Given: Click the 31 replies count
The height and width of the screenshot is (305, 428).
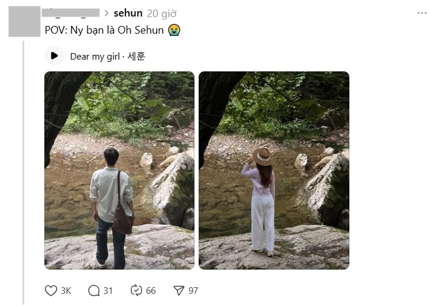Looking at the screenshot, I should tap(108, 291).
